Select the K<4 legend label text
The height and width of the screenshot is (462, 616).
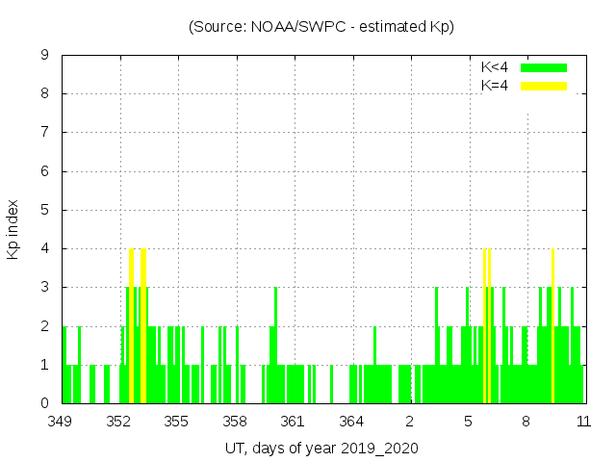(495, 67)
